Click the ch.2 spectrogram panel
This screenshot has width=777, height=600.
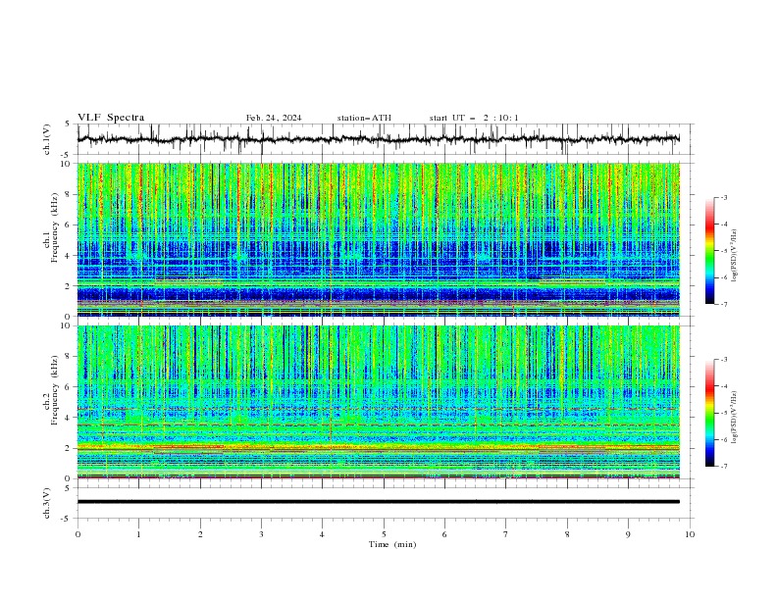point(378,402)
